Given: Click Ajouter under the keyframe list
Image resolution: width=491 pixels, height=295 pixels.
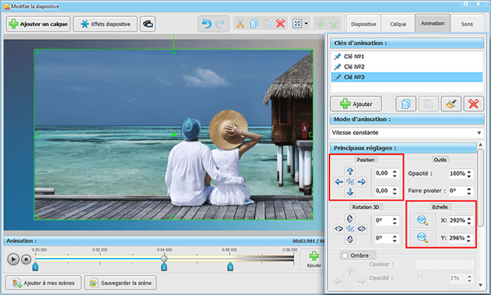Looking at the screenshot, I should (356, 104).
